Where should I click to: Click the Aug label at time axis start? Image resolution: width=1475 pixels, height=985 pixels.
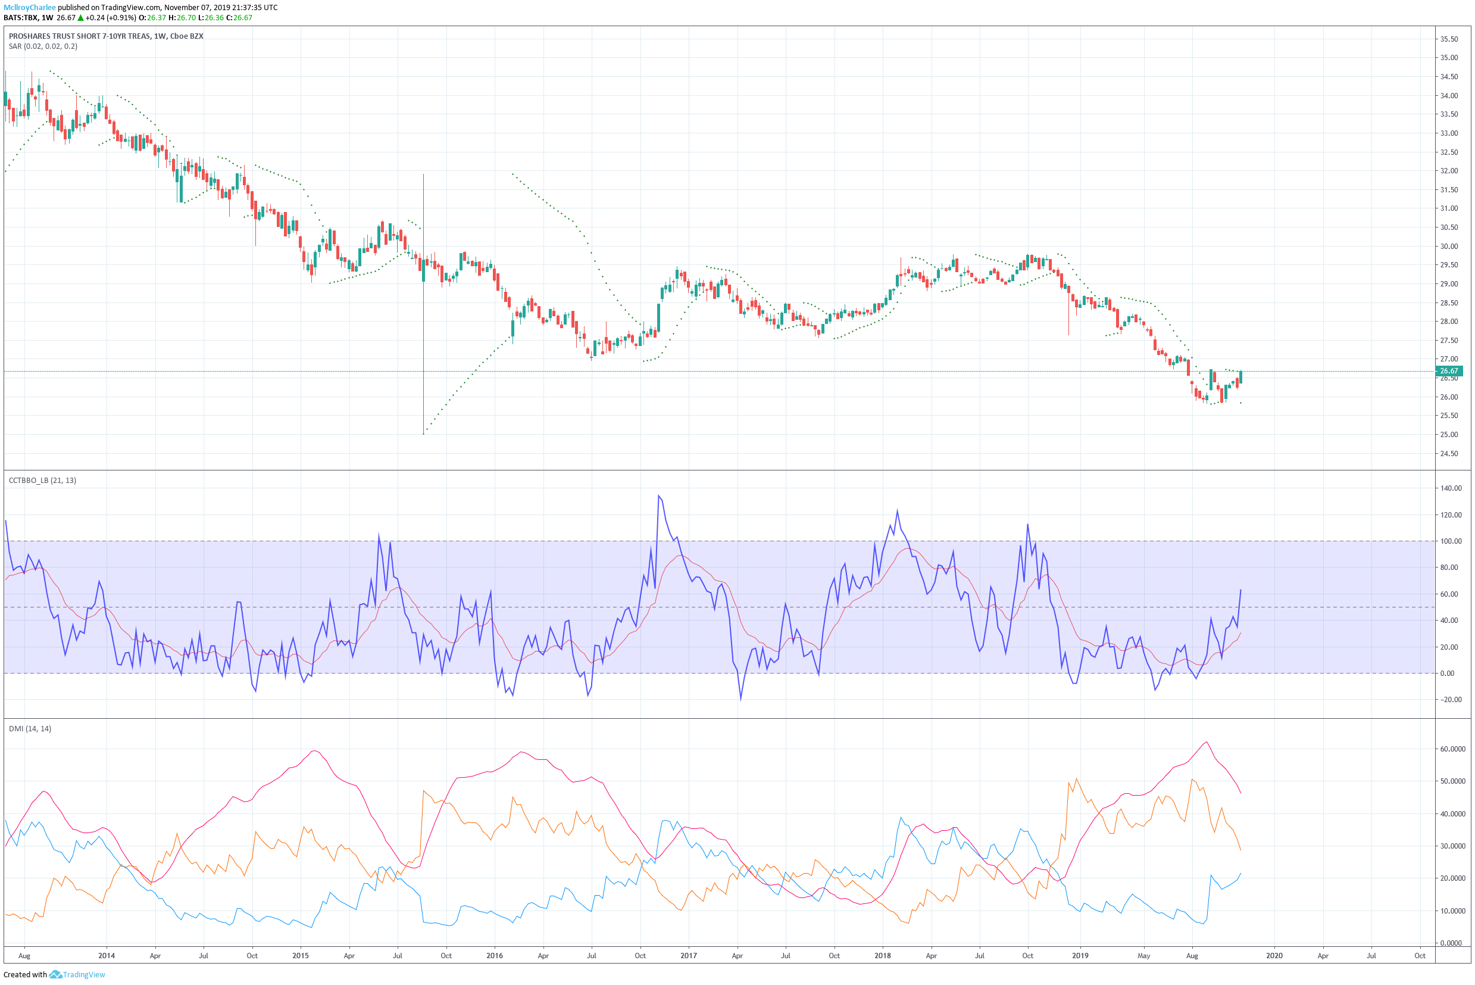24,956
